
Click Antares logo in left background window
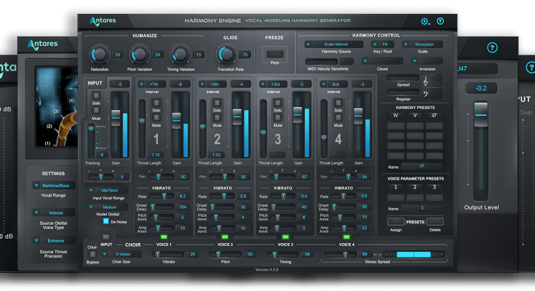coord(42,44)
